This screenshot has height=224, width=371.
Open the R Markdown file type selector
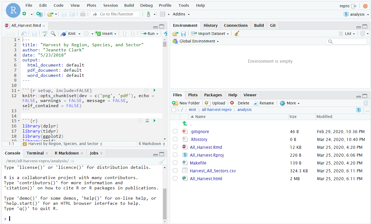pyautogui.click(x=152, y=144)
